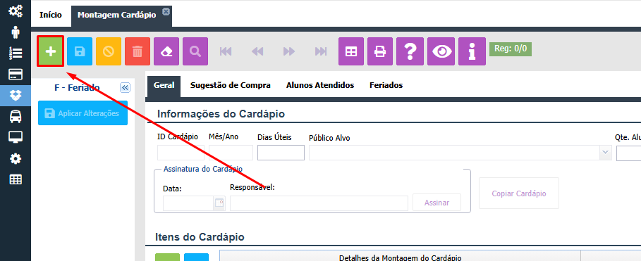Click the purple info button
The width and height of the screenshot is (641, 261).
tap(472, 51)
